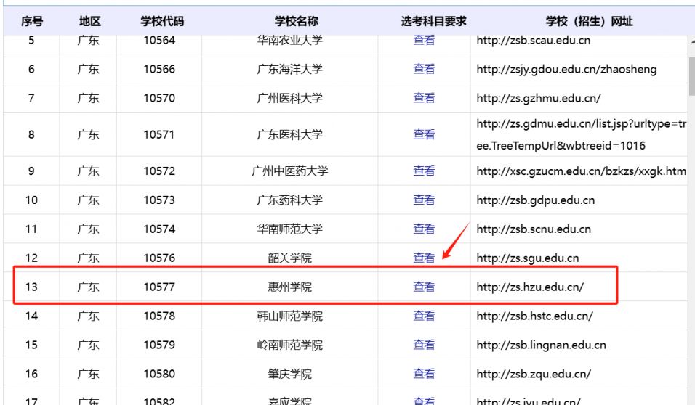Click school name 肇庆学院
Screen dimensions: 695x405
pos(290,374)
